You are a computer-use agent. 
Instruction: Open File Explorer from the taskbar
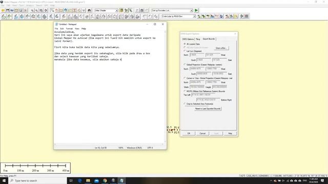coord(88,180)
